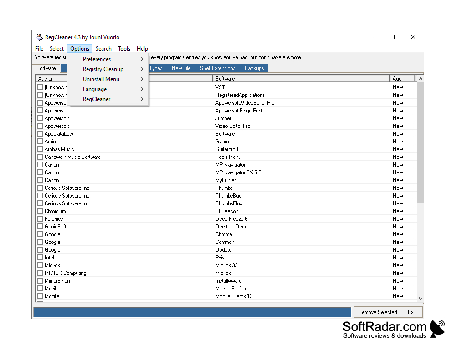Open the Tools menu
Image resolution: width=456 pixels, height=350 pixels.
[x=124, y=49]
